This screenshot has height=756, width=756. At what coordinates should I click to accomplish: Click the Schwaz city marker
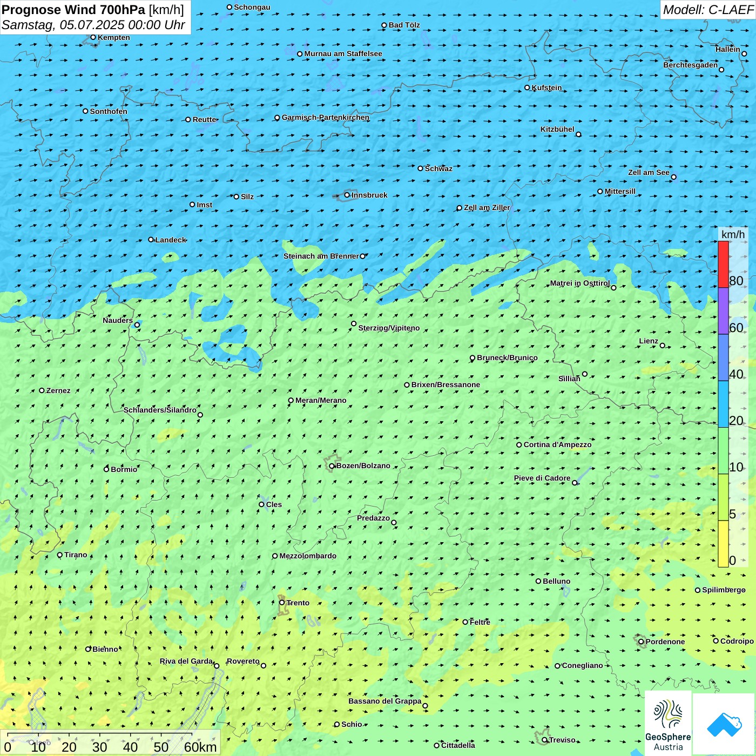[421, 168]
